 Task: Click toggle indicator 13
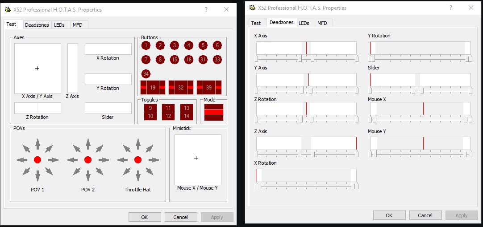point(187,108)
